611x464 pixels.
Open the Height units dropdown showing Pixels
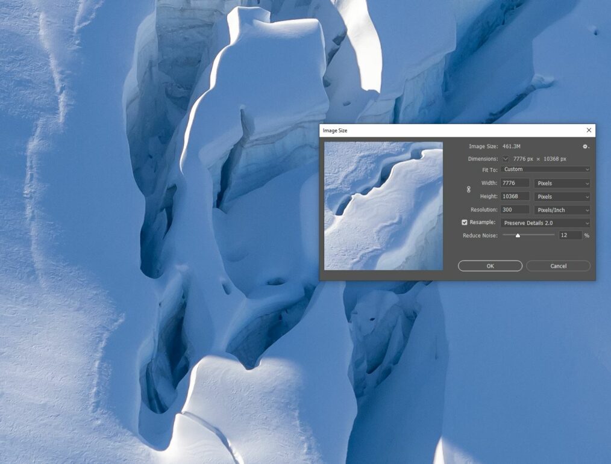point(562,196)
